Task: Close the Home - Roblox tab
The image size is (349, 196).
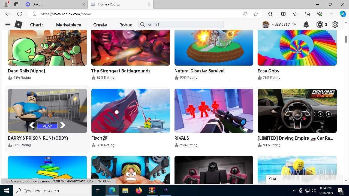Action: pyautogui.click(x=149, y=4)
